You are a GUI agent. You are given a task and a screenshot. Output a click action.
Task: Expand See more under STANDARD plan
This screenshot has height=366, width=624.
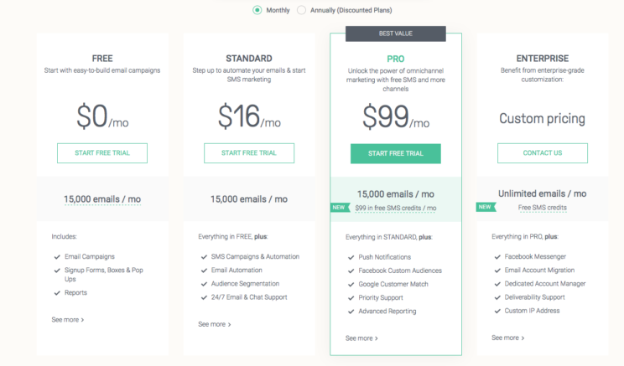[215, 324]
